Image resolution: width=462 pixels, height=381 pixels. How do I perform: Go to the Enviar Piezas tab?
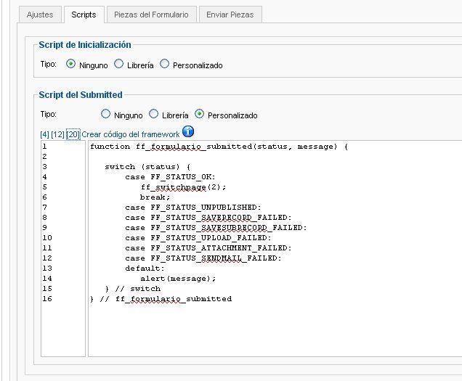(x=230, y=15)
